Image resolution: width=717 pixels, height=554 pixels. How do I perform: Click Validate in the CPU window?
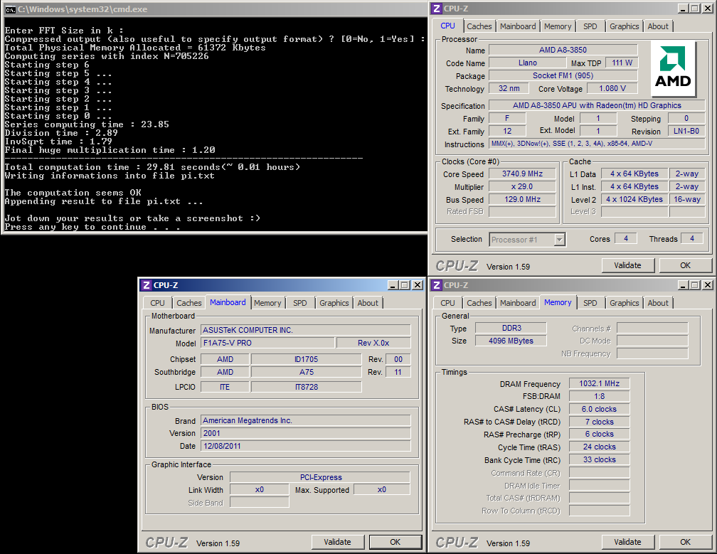coord(627,265)
